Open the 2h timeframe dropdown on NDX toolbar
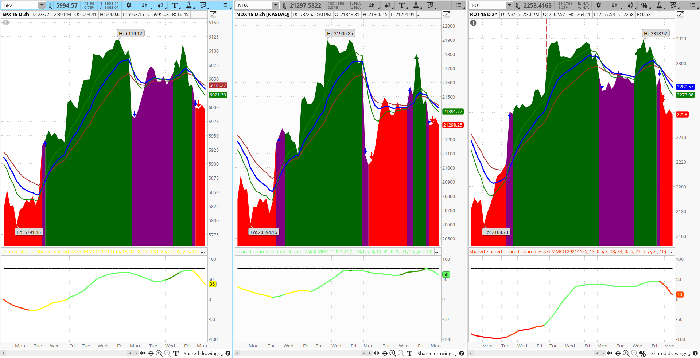The image size is (700, 358). [372, 5]
